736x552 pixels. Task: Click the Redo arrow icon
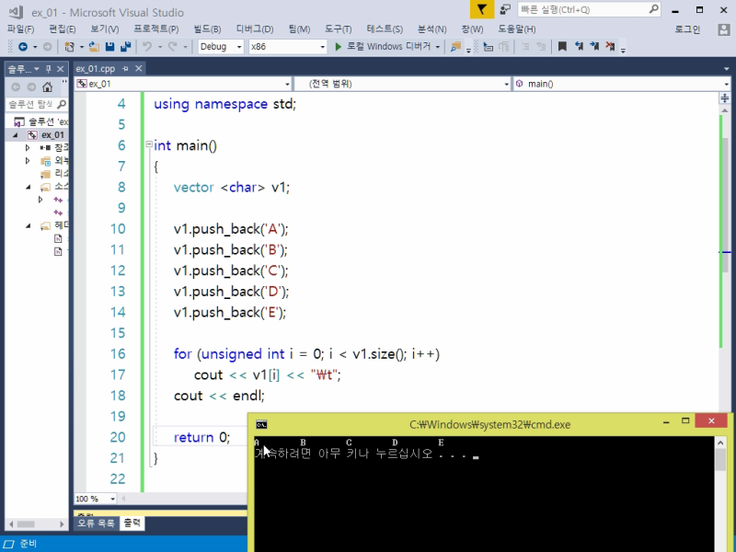(x=173, y=47)
